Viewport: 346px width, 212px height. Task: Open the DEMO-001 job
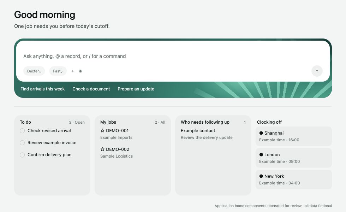click(x=117, y=130)
